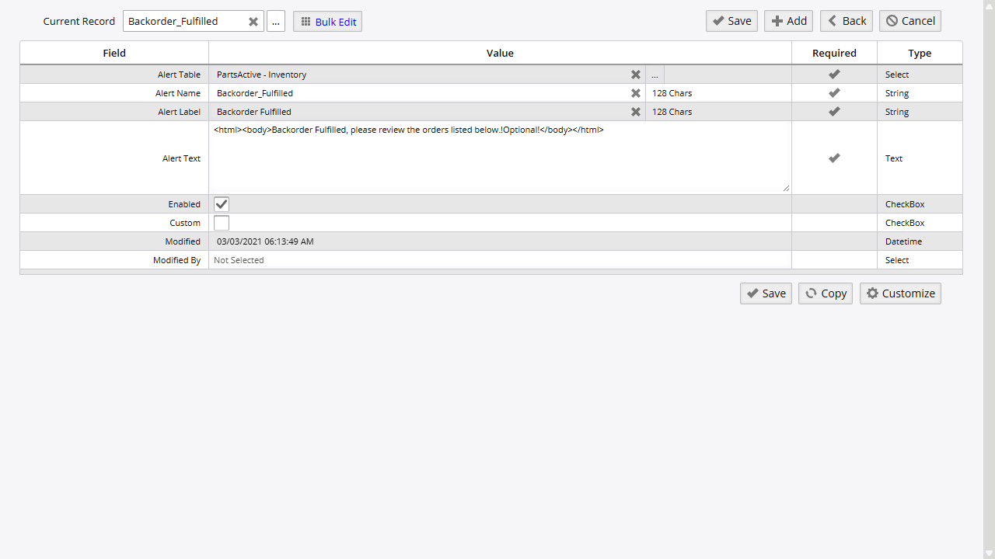
Task: Open the Modified By selector
Action: point(497,260)
